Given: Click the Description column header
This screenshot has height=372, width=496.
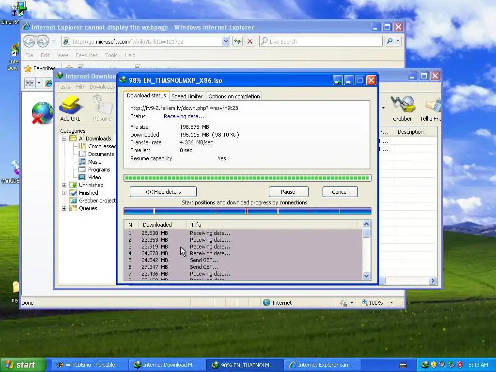Looking at the screenshot, I should (x=415, y=132).
